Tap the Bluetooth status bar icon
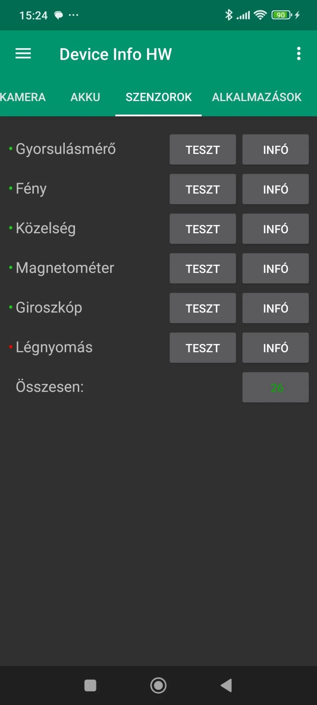Image resolution: width=317 pixels, height=705 pixels. click(229, 15)
